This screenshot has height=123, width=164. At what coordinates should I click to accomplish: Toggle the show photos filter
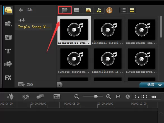click(88, 10)
